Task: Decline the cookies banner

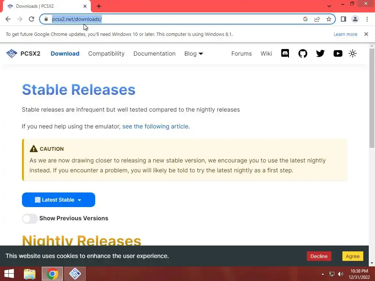Action: 319,256
